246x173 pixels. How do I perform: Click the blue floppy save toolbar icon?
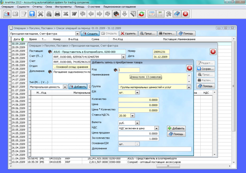pos(32,14)
